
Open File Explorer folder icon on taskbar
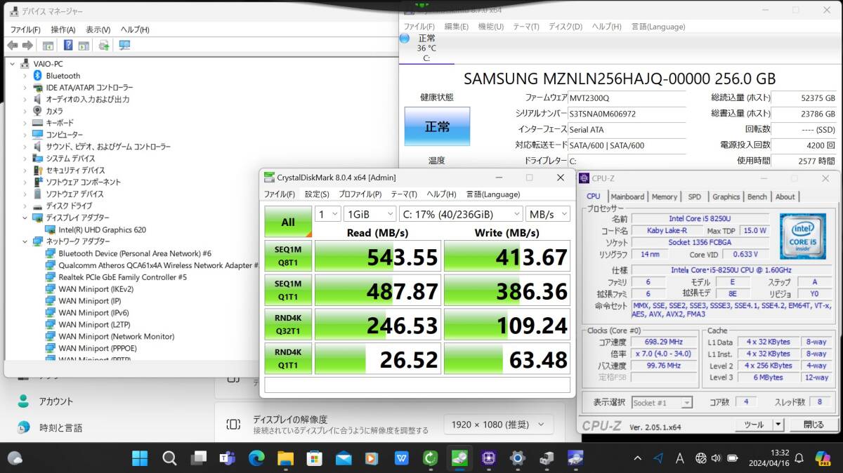point(285,458)
